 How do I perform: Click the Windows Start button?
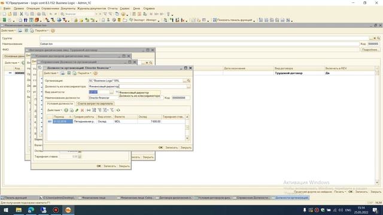[x=6, y=210]
